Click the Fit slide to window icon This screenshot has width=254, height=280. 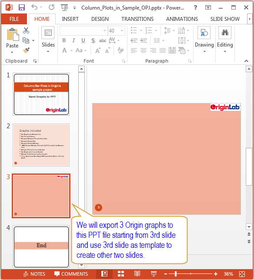(242, 274)
